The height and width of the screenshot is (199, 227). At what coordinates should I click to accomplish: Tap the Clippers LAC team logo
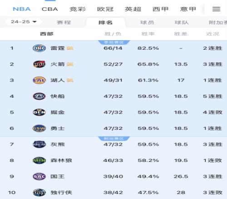coord(39,96)
